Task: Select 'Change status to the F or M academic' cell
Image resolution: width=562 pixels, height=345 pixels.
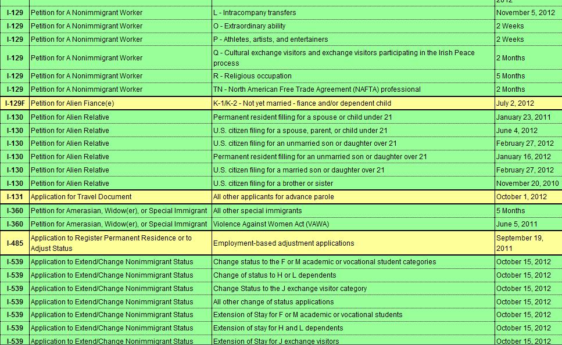Action: [353, 262]
